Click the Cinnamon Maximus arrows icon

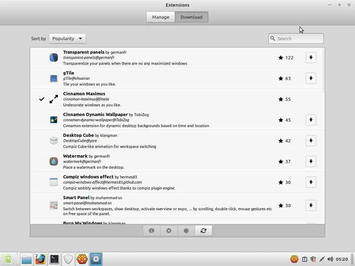point(54,99)
